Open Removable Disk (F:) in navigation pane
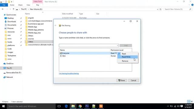194x109 pixels. 14,73
